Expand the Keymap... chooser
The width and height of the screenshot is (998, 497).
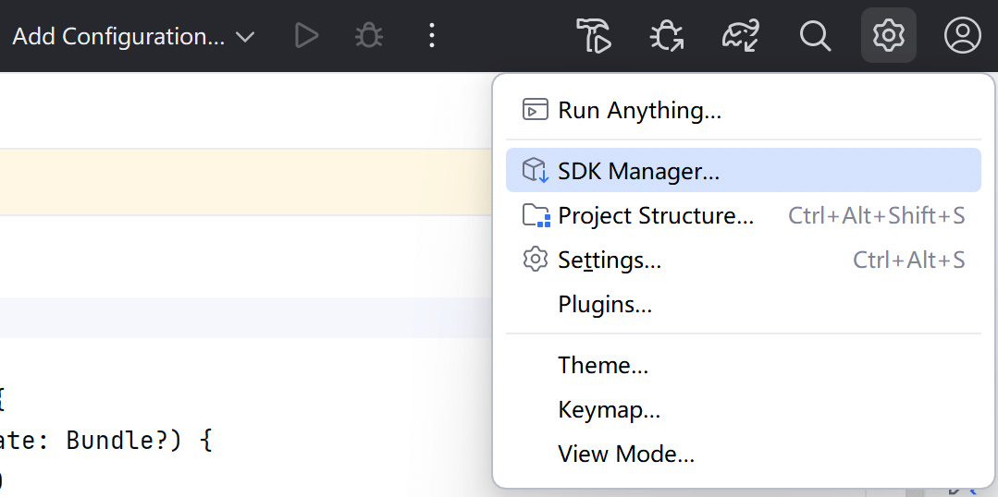click(609, 409)
